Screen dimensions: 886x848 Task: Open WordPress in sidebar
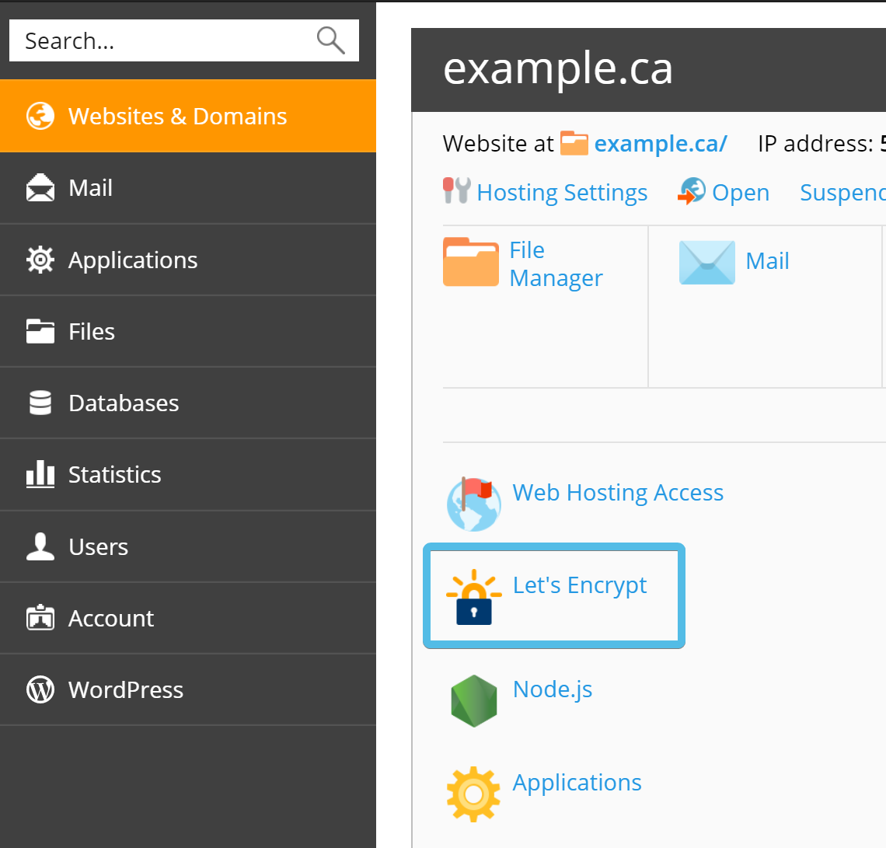pyautogui.click(x=187, y=689)
